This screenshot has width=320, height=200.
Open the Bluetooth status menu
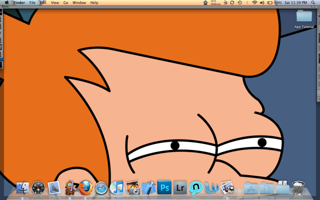pos(247,2)
